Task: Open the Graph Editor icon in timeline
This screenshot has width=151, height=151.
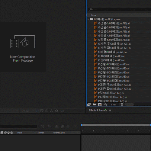Action: pyautogui.click(x=75, y=127)
